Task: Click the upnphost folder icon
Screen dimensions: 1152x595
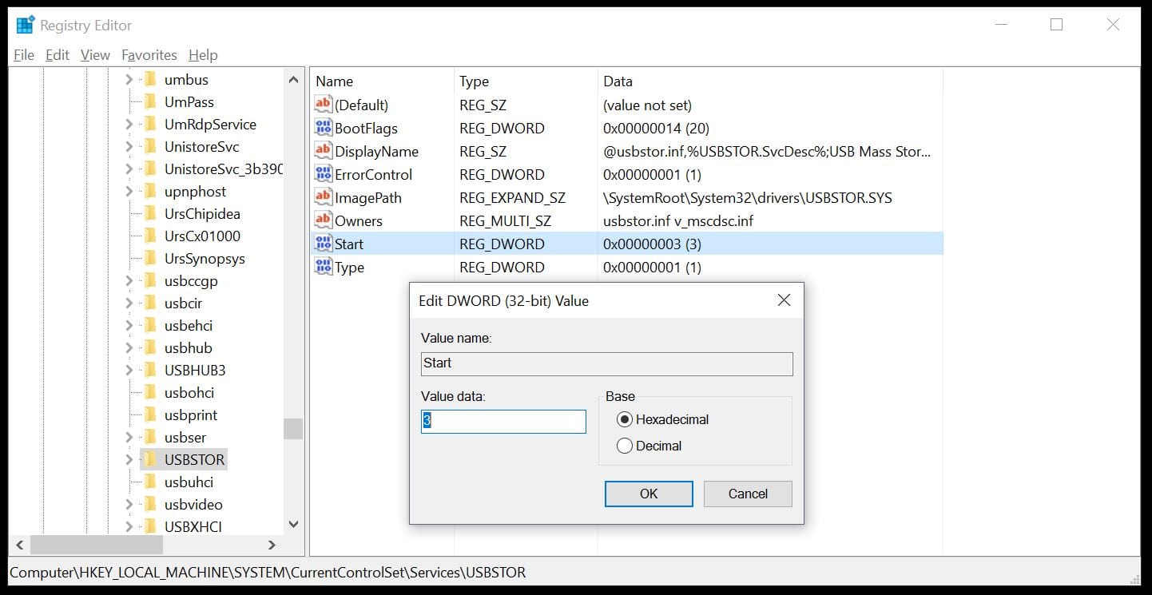Action: coord(149,191)
